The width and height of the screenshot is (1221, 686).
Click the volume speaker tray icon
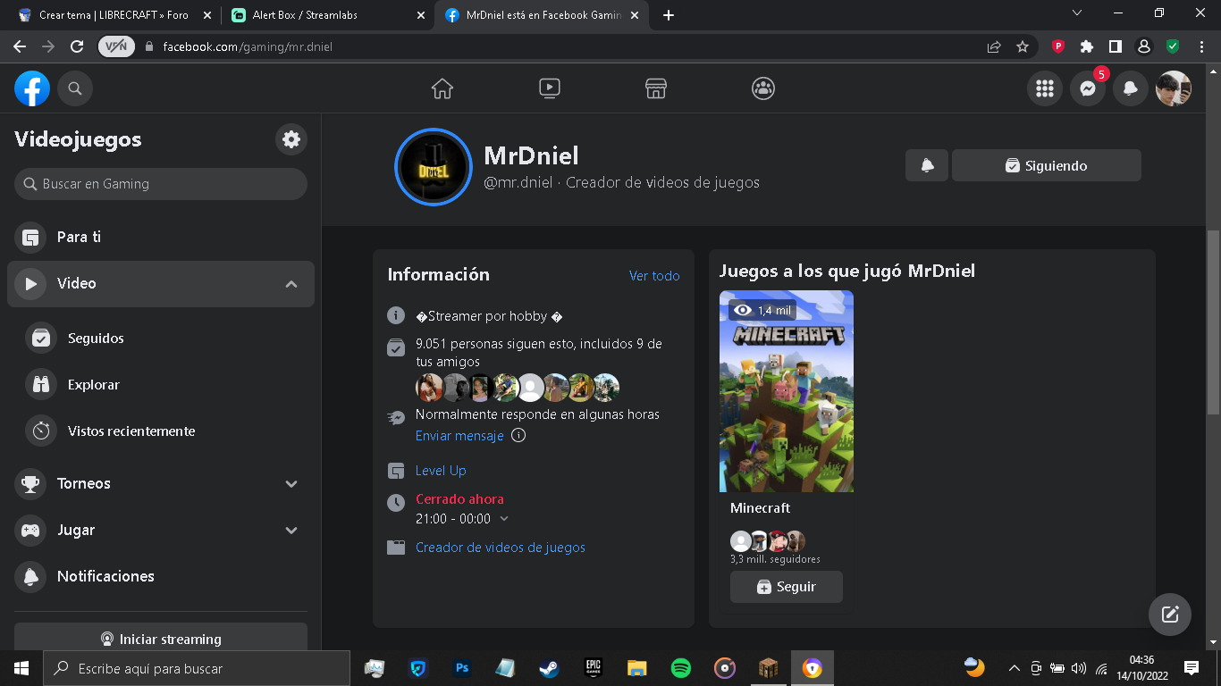(1079, 668)
